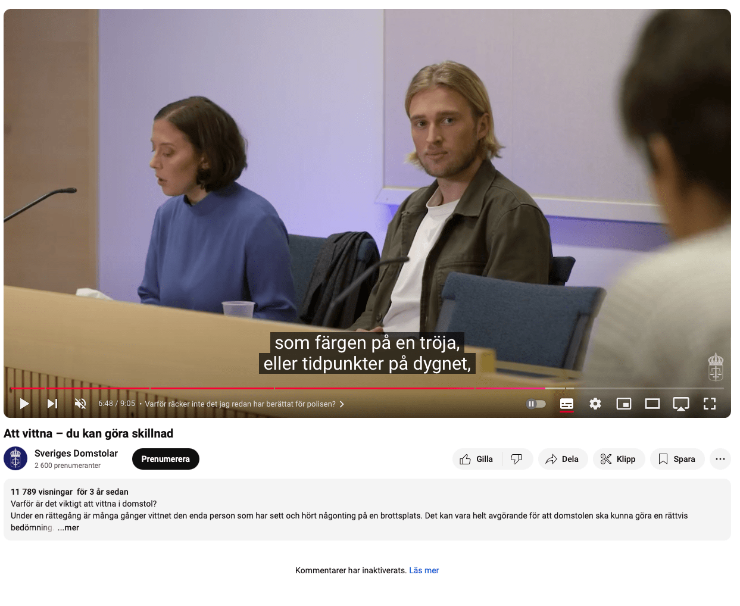This screenshot has width=740, height=606.
Task: Subscribe with the Prenumerera button
Action: 166,459
